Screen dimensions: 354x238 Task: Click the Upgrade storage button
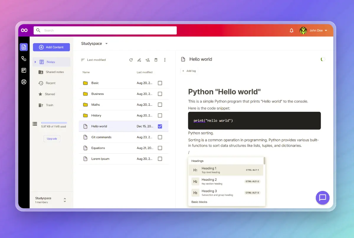coord(52,139)
